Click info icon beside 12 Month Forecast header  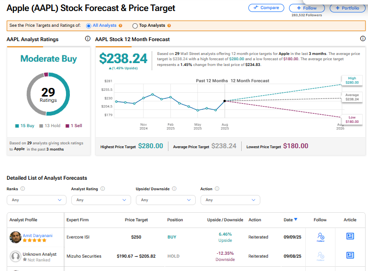[362, 39]
